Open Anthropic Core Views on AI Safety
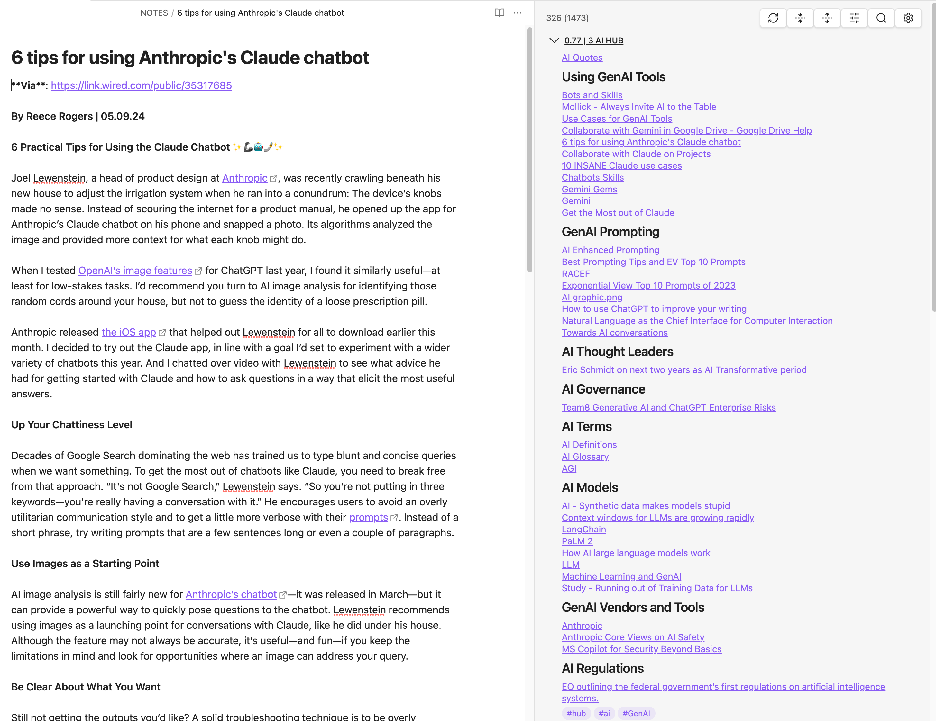 point(633,637)
